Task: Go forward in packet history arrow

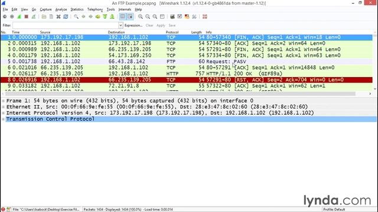Action: pyautogui.click(x=90, y=16)
